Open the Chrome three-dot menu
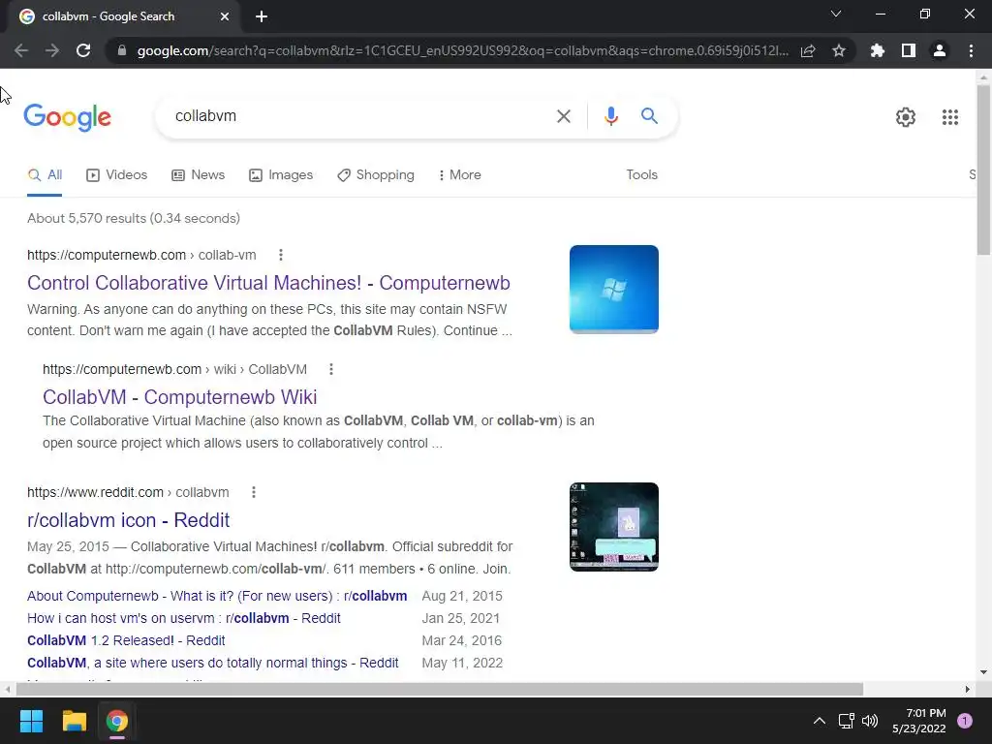 click(x=971, y=50)
